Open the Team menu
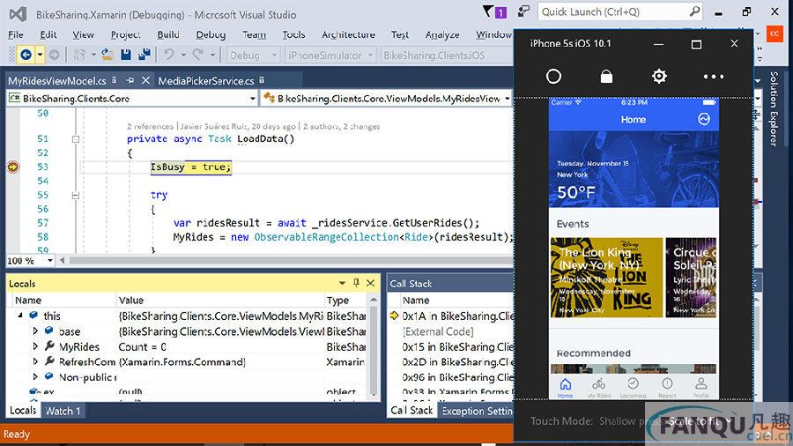 254,34
